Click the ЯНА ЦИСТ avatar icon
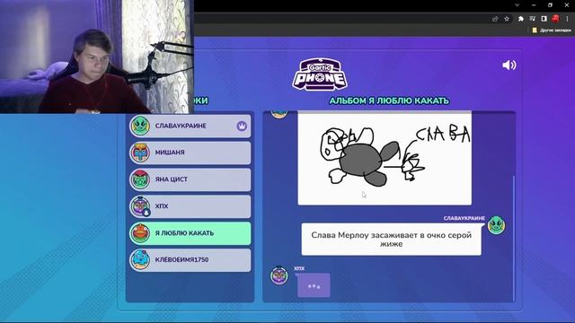The height and width of the screenshot is (323, 575). [140, 179]
